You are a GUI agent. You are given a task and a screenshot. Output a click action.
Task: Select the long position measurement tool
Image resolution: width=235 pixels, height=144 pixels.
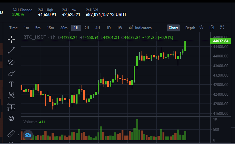(x=11, y=107)
